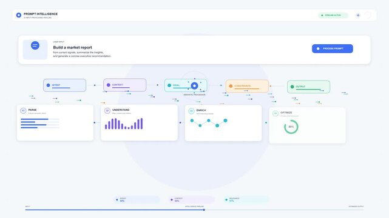Click the Understand purple bar chart
The height and width of the screenshot is (218, 389).
[124, 124]
